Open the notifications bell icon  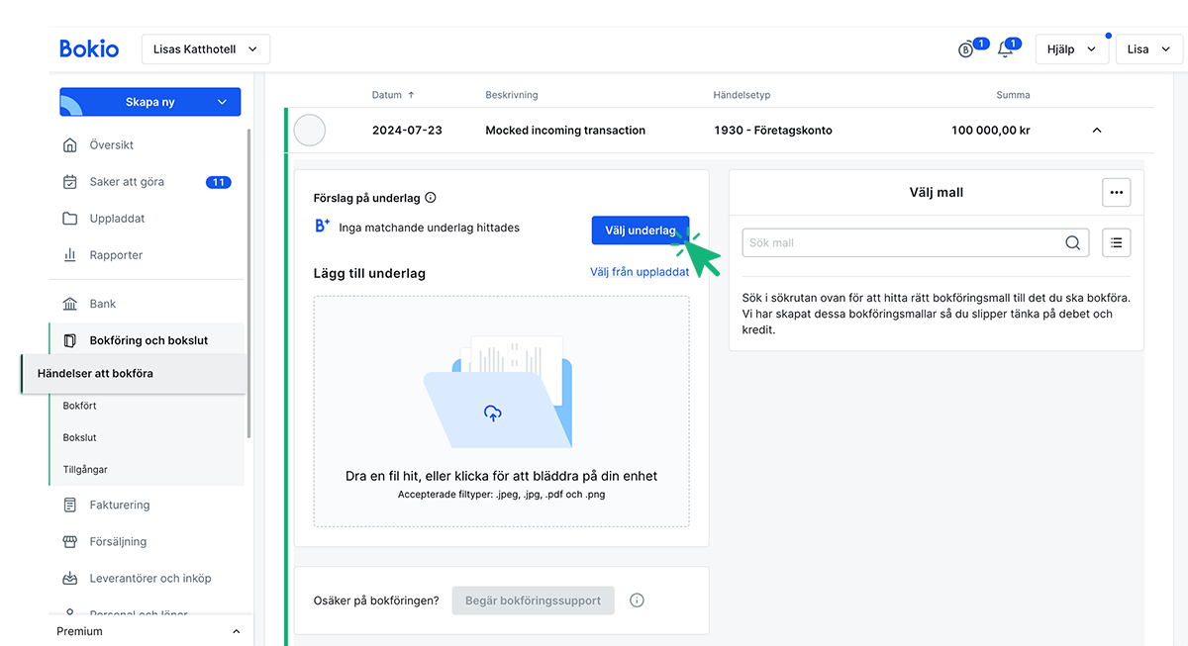click(x=1005, y=49)
